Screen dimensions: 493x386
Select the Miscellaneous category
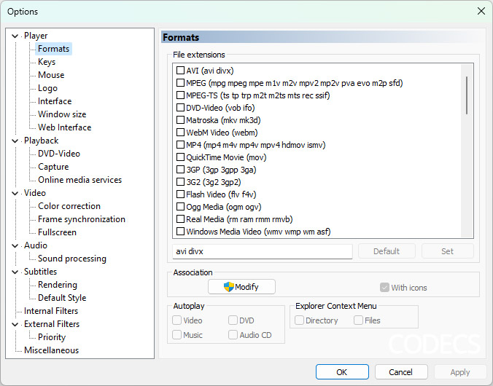point(51,350)
